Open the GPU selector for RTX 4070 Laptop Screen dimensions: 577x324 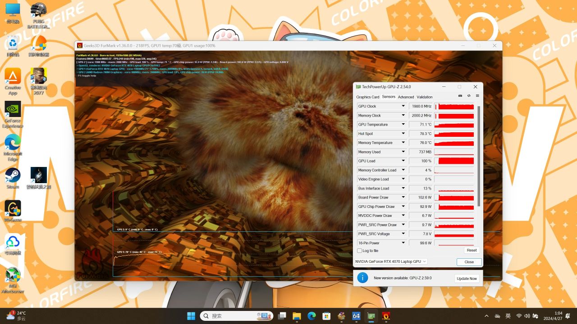click(x=391, y=261)
